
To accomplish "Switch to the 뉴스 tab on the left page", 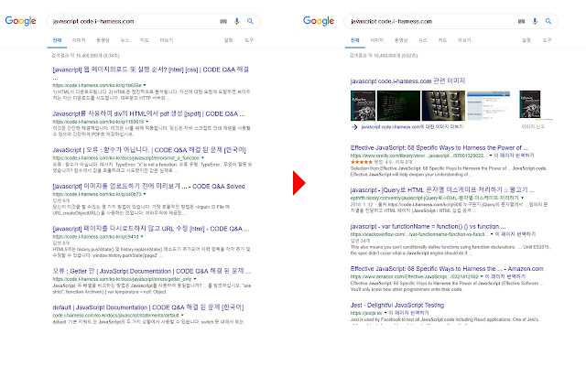I will point(125,40).
